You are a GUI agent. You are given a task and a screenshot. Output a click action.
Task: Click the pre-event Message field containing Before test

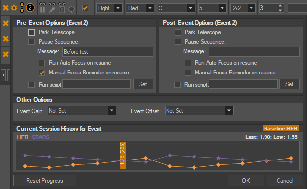tap(108, 52)
